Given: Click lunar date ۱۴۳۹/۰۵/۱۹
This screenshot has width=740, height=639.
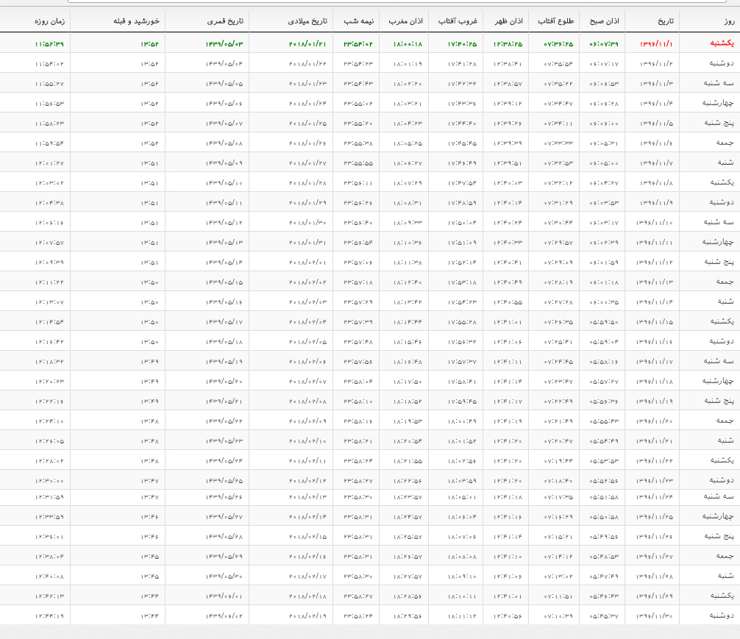Looking at the screenshot, I should (x=224, y=362).
